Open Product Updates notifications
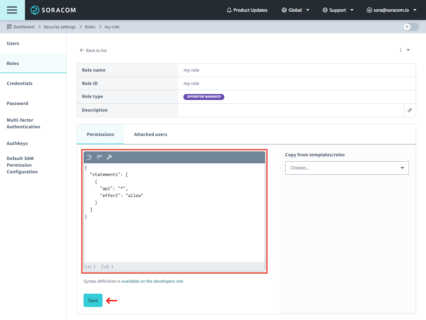The image size is (426, 320). click(x=247, y=10)
